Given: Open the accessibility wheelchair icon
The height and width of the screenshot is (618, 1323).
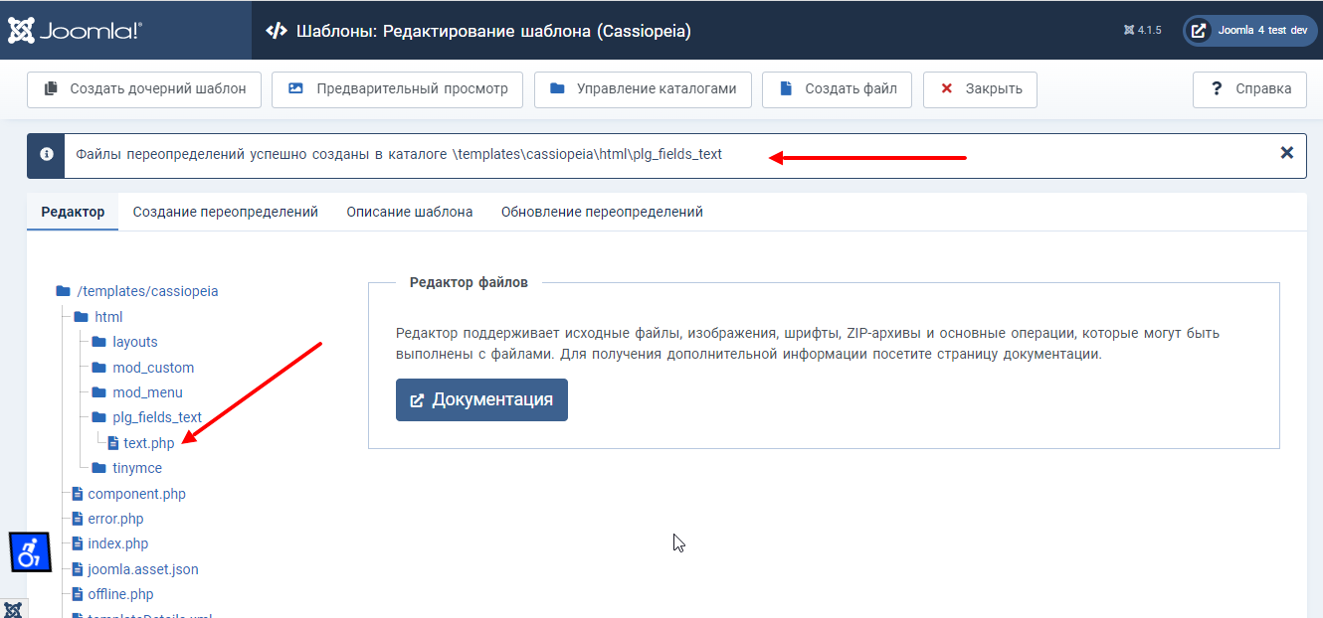Looking at the screenshot, I should coord(30,551).
